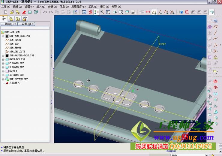This screenshot has height=156, width=222.
Task: Click the Save icon in toolbar
Action: pyautogui.click(x=30, y=12)
